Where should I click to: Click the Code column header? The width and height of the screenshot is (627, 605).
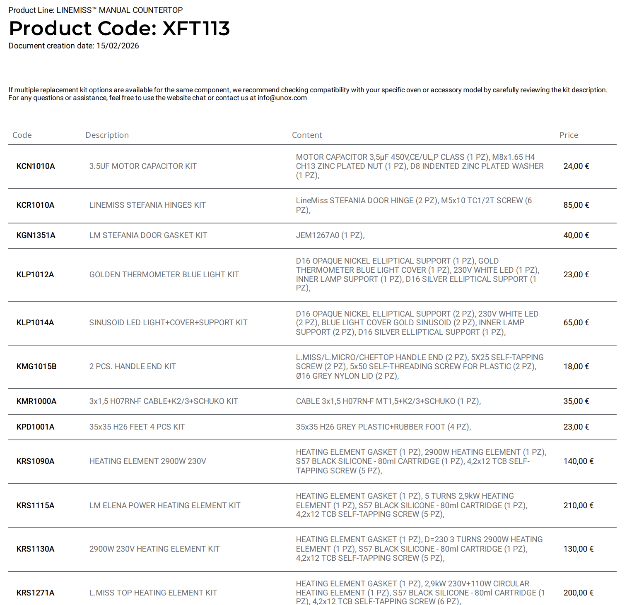[x=22, y=135]
